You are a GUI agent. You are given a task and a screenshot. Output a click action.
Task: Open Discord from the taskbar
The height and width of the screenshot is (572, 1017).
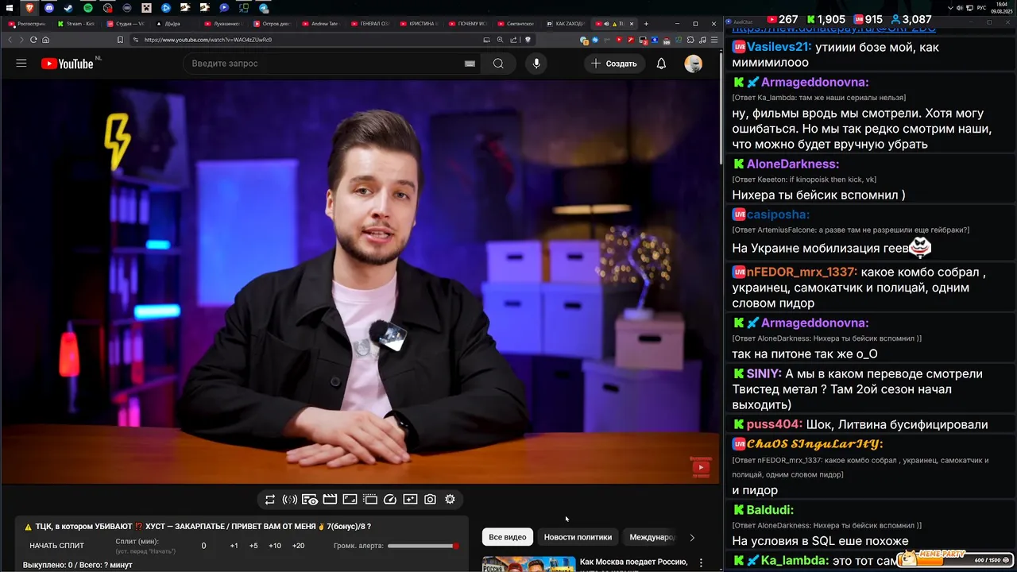pos(48,8)
